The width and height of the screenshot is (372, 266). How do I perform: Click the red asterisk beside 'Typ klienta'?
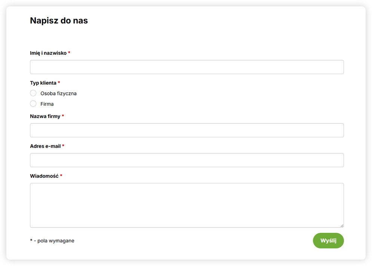coord(59,83)
